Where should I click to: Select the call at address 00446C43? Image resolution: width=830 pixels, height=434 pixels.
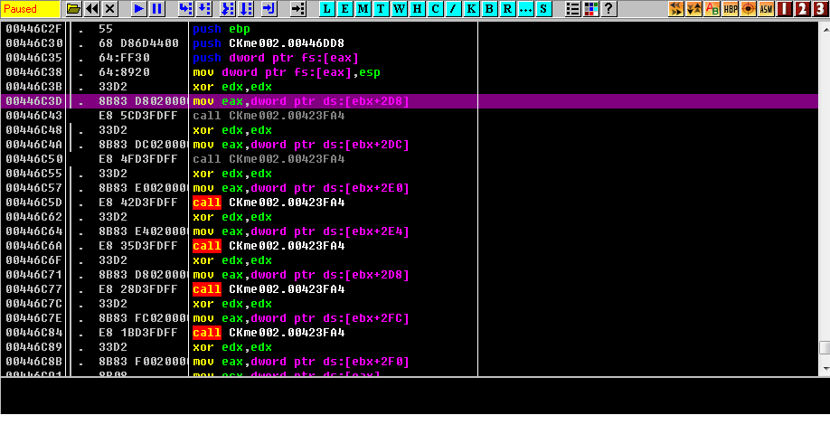pyautogui.click(x=269, y=116)
